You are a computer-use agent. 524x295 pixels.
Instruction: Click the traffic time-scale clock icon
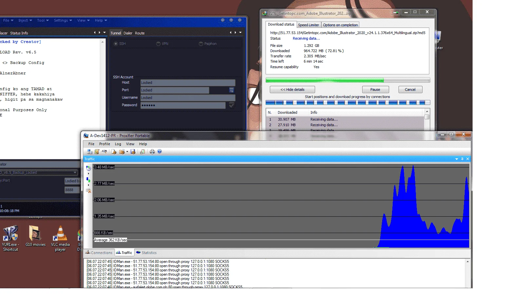(88, 168)
